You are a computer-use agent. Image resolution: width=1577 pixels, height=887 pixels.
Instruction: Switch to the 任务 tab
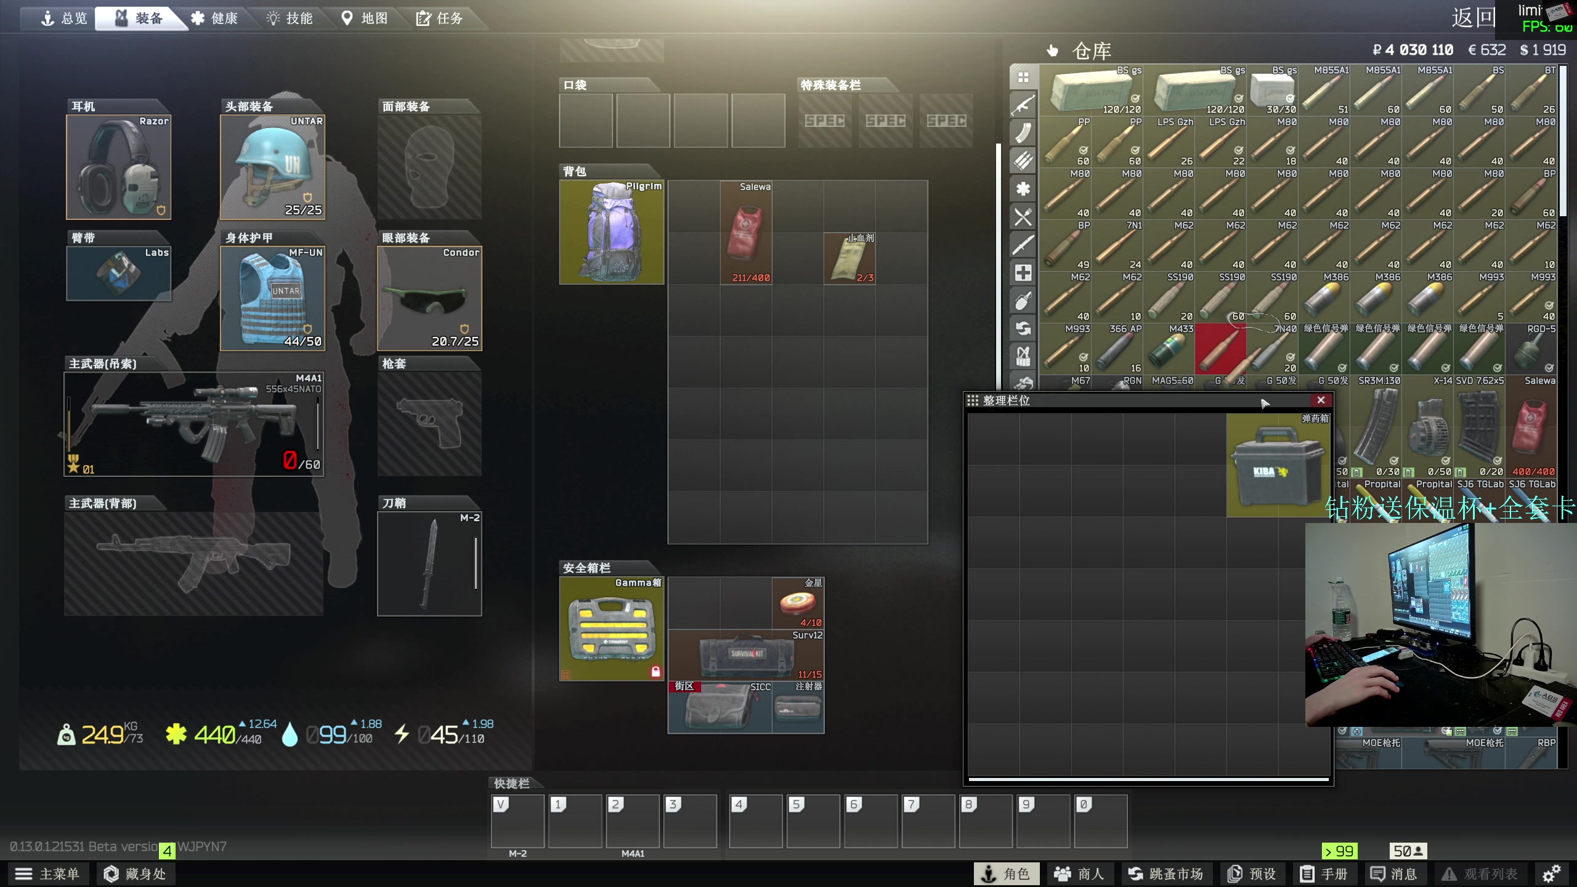tap(440, 18)
